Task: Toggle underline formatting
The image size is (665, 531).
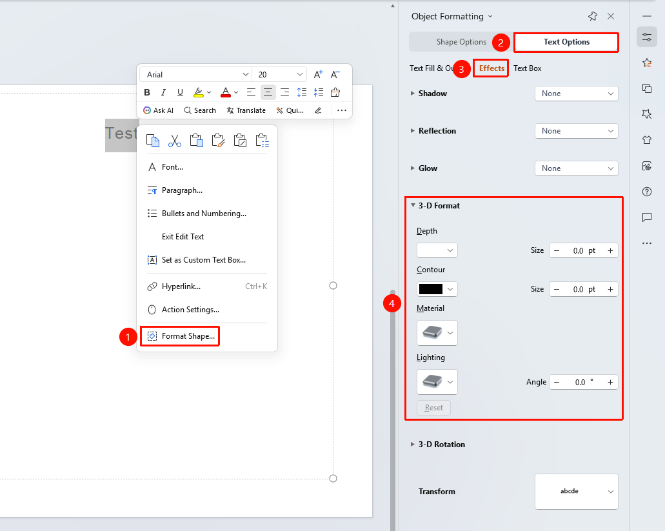Action: 180,92
